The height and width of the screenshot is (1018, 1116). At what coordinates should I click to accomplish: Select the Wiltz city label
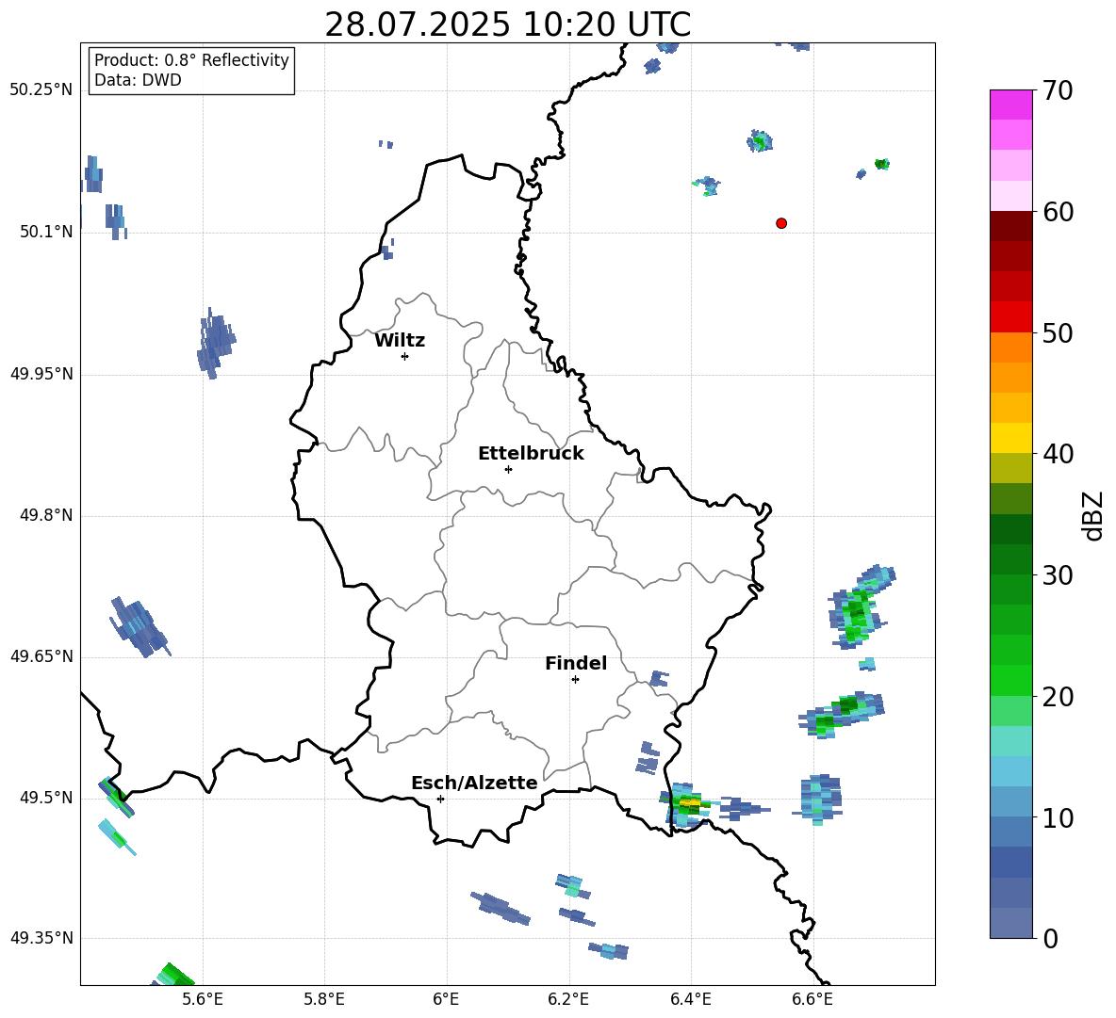[400, 341]
